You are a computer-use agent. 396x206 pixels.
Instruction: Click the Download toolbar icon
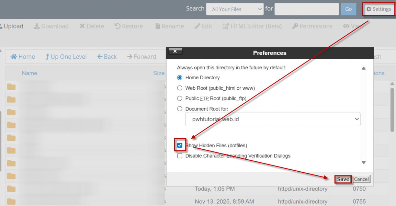[x=37, y=26]
